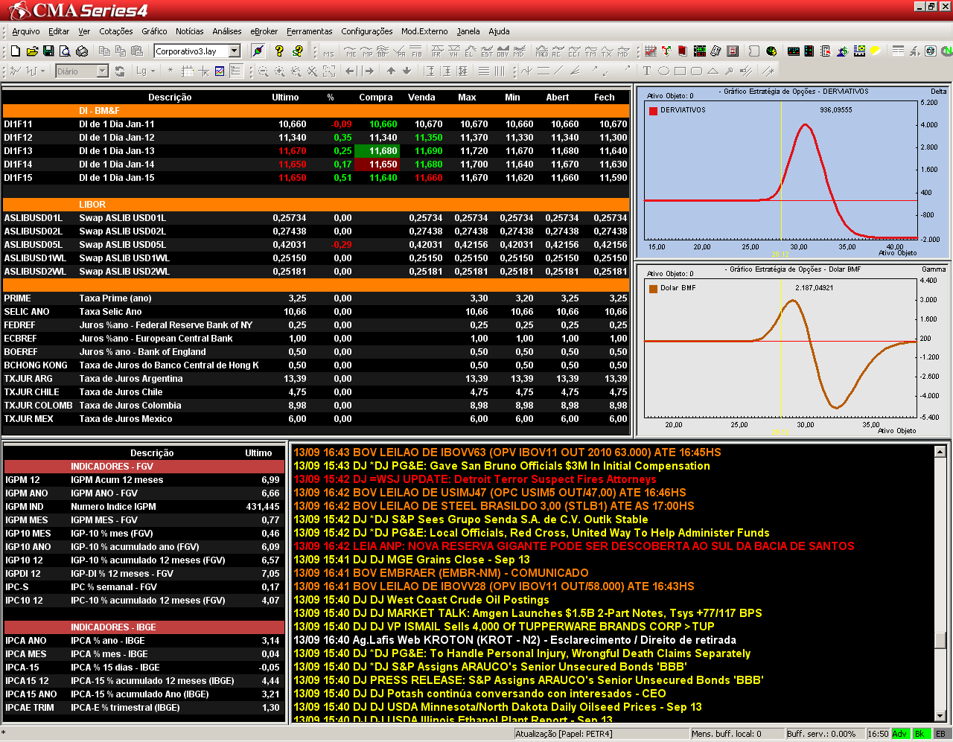Click the printer icon
The height and width of the screenshot is (742, 953).
click(x=82, y=51)
